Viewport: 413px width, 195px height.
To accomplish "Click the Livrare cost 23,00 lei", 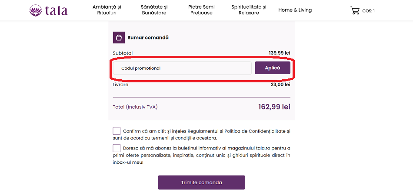I will click(280, 84).
